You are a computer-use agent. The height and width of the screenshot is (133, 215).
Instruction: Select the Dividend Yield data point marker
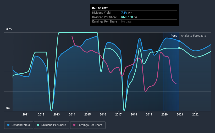179,41
